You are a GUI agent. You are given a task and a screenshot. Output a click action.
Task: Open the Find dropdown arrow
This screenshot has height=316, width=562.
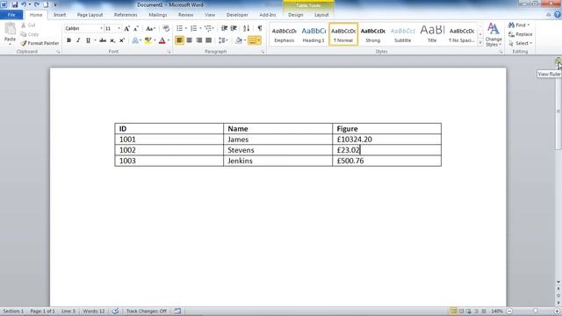[x=529, y=25]
